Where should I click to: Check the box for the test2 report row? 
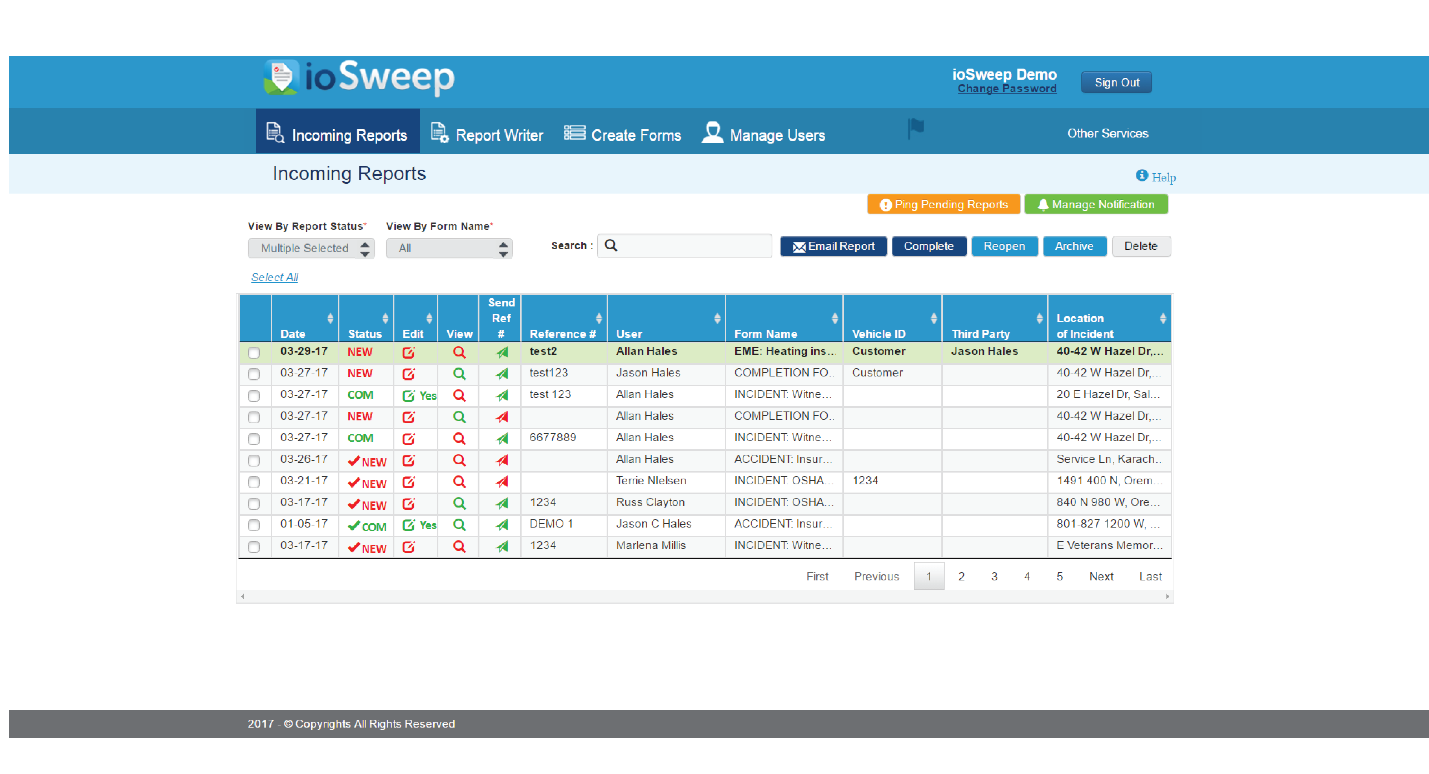254,353
